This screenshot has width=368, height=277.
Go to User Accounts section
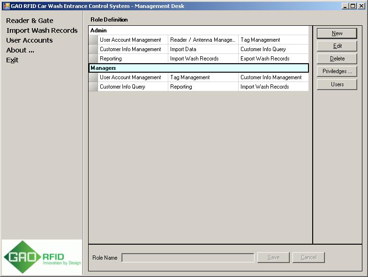click(x=29, y=40)
